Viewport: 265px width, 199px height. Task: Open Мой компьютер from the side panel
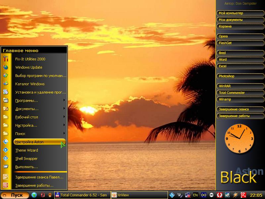(240, 13)
